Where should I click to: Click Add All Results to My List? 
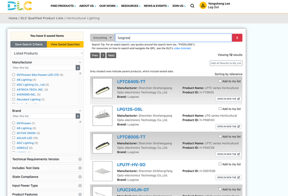(226, 63)
